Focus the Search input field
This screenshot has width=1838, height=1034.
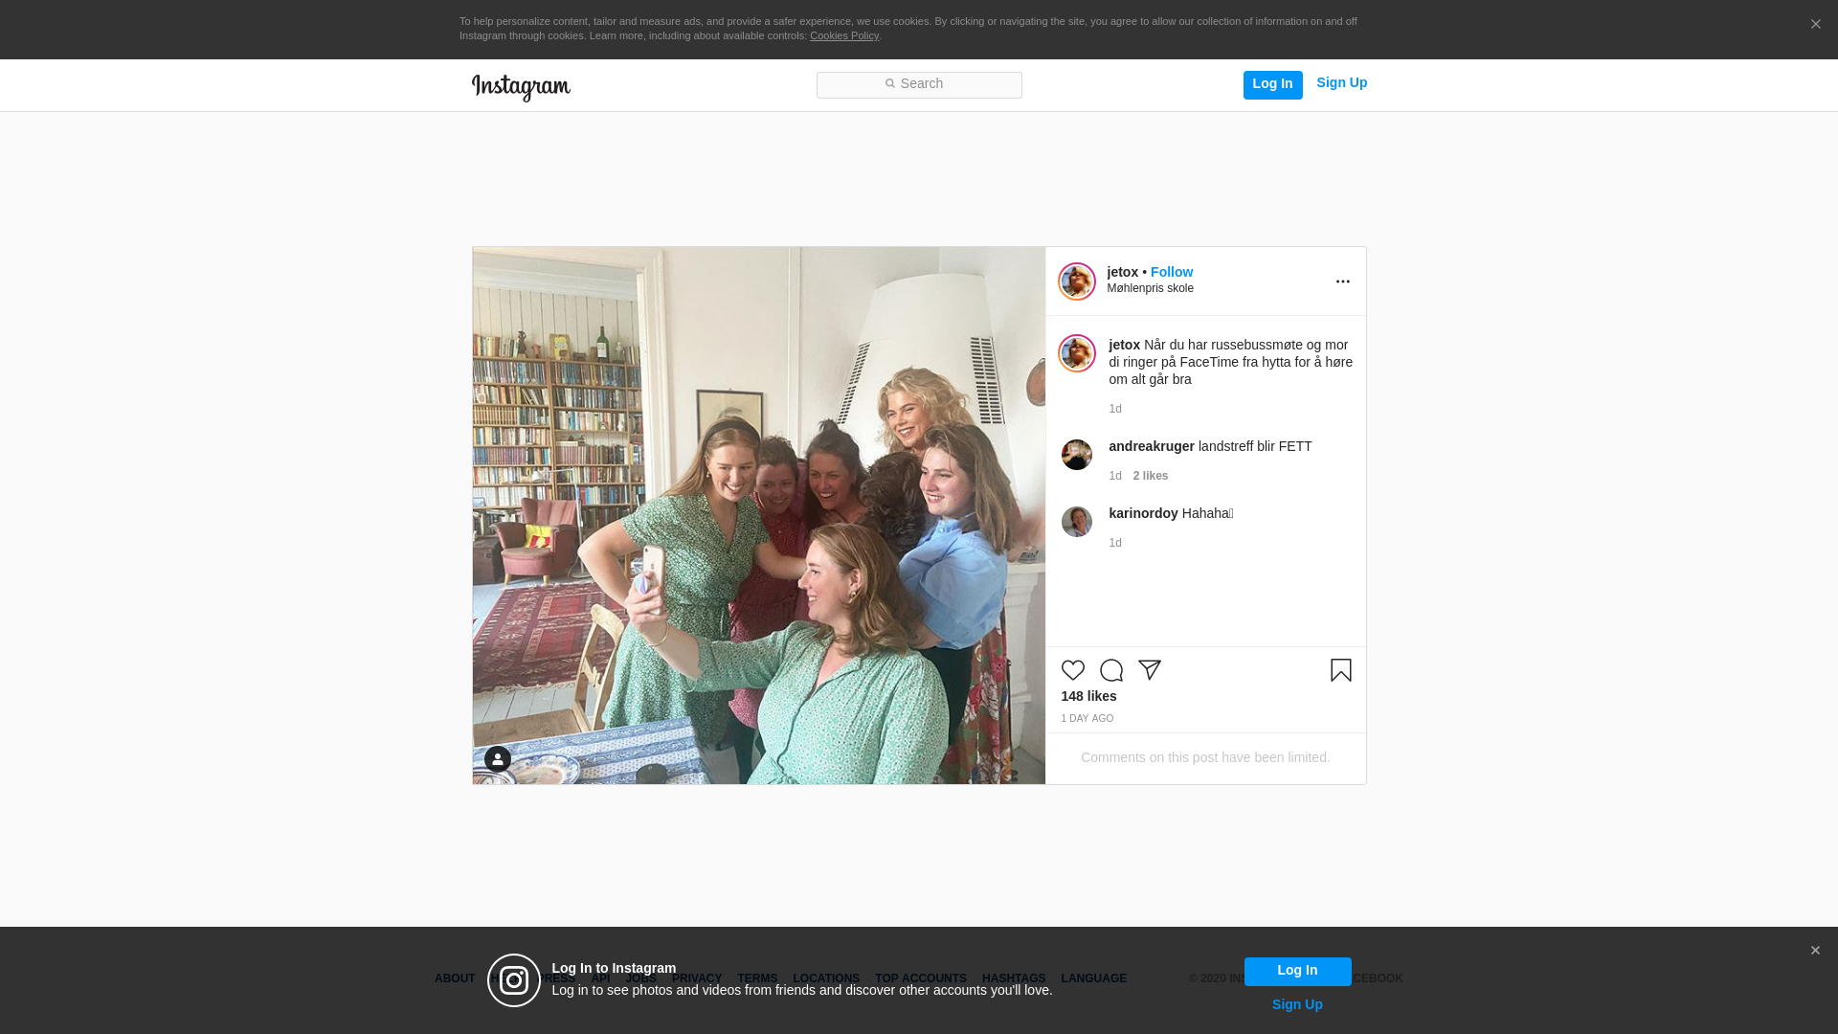click(x=919, y=85)
